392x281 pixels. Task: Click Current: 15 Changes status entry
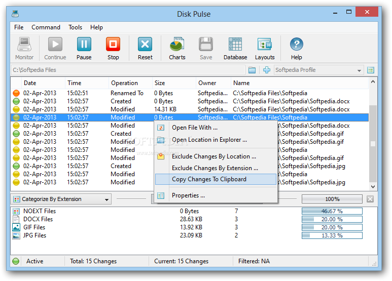(181, 261)
